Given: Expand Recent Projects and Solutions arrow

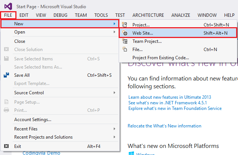Looking at the screenshot, I should coord(114,137).
